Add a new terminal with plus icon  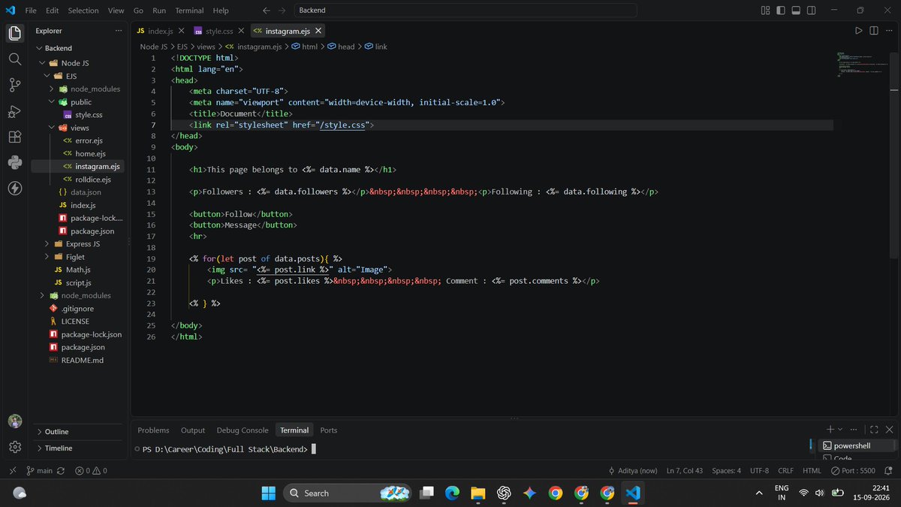click(830, 429)
